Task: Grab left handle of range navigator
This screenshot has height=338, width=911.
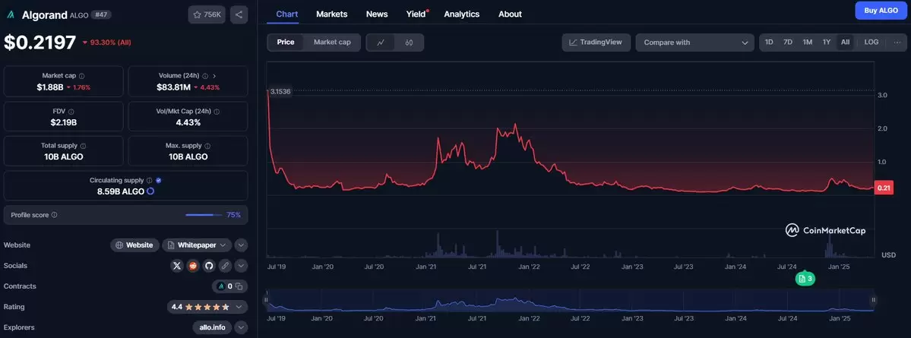Action: click(266, 300)
